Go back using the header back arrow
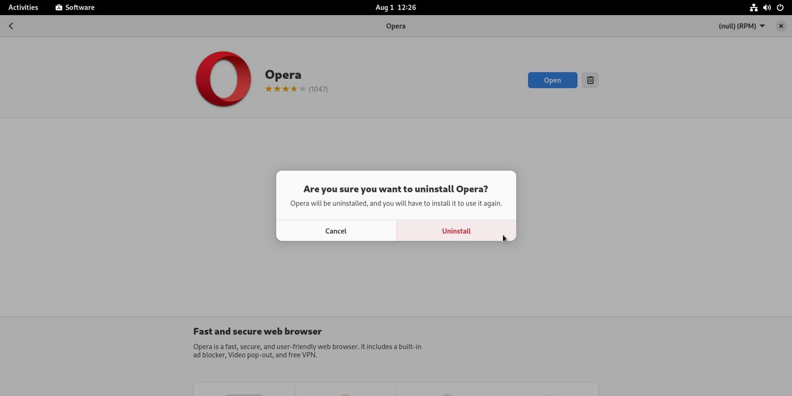This screenshot has height=396, width=792. [x=11, y=26]
